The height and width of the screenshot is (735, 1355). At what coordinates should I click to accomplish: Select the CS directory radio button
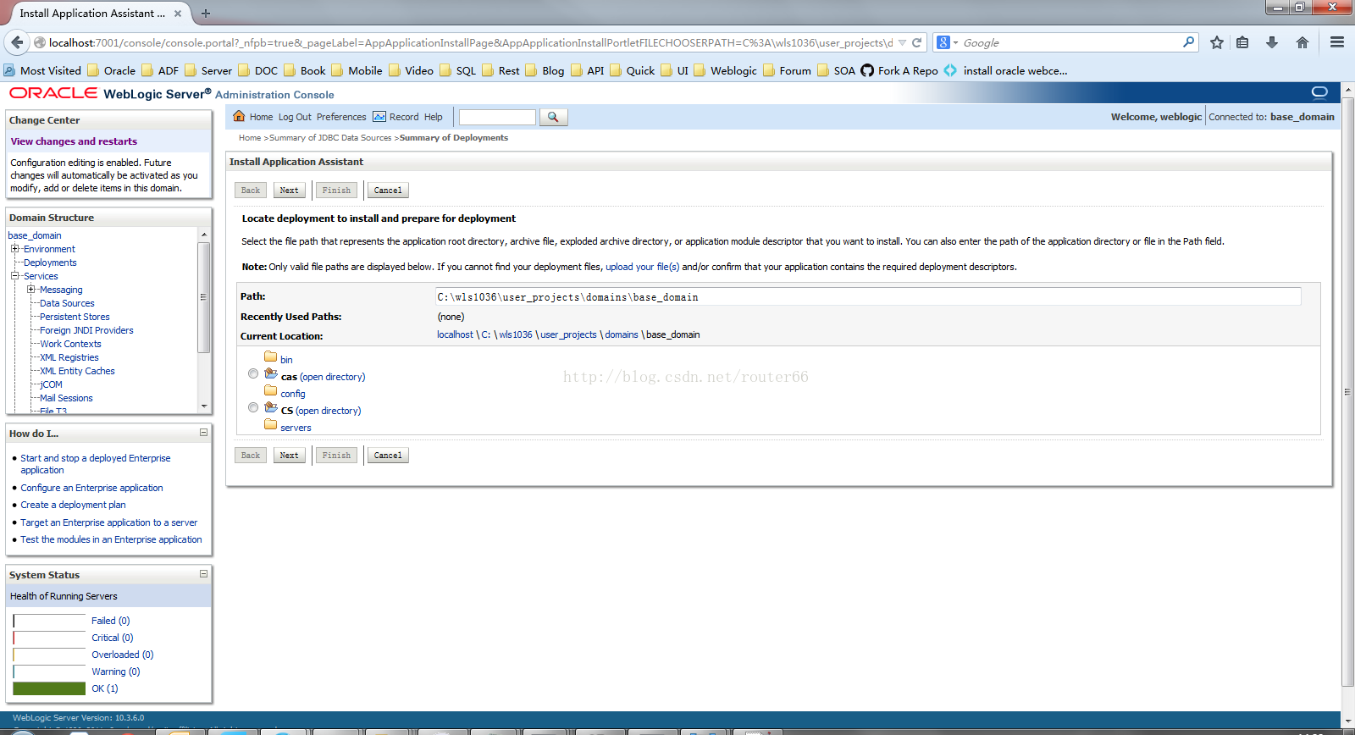[x=253, y=407]
